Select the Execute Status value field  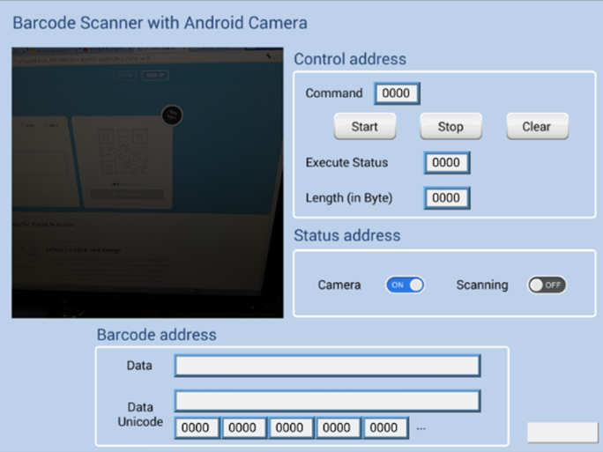pos(447,163)
